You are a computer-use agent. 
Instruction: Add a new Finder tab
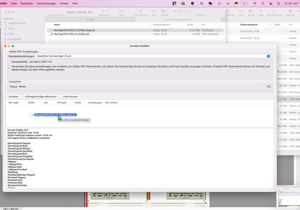coord(223,19)
